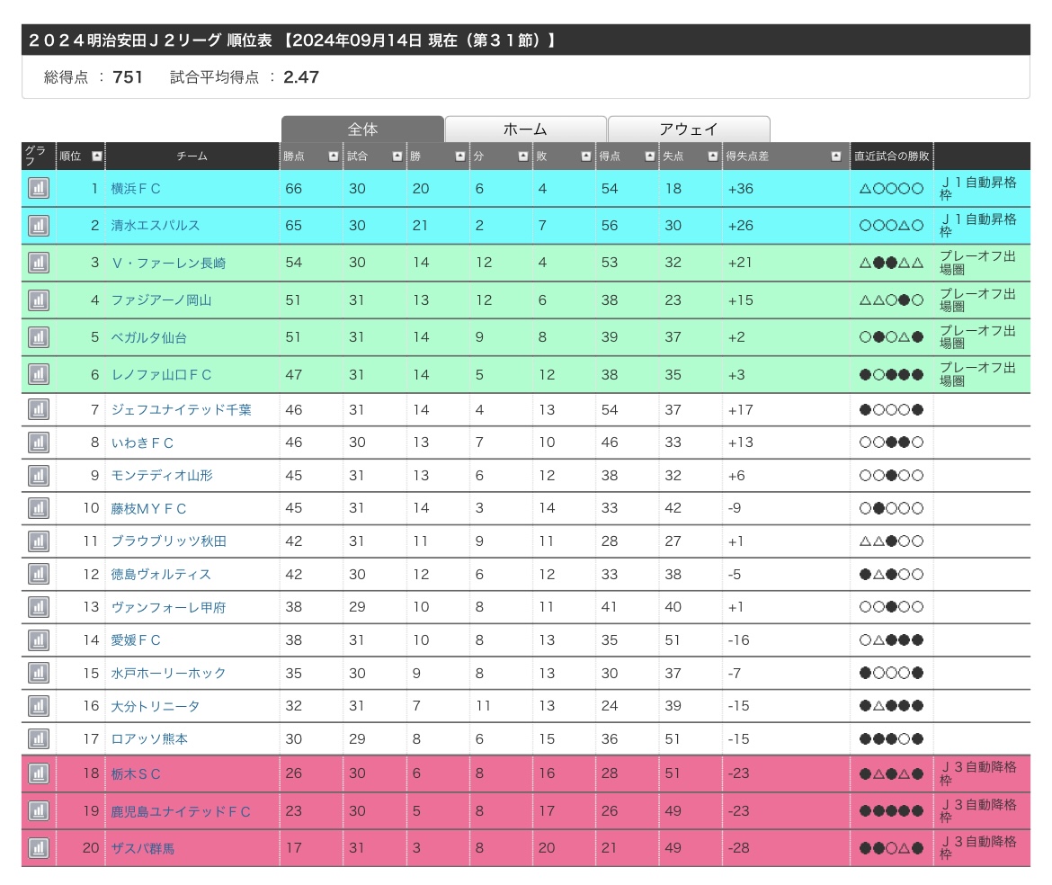This screenshot has height=885, width=1052.
Task: Sort table by 得点 column arrow
Action: (650, 156)
